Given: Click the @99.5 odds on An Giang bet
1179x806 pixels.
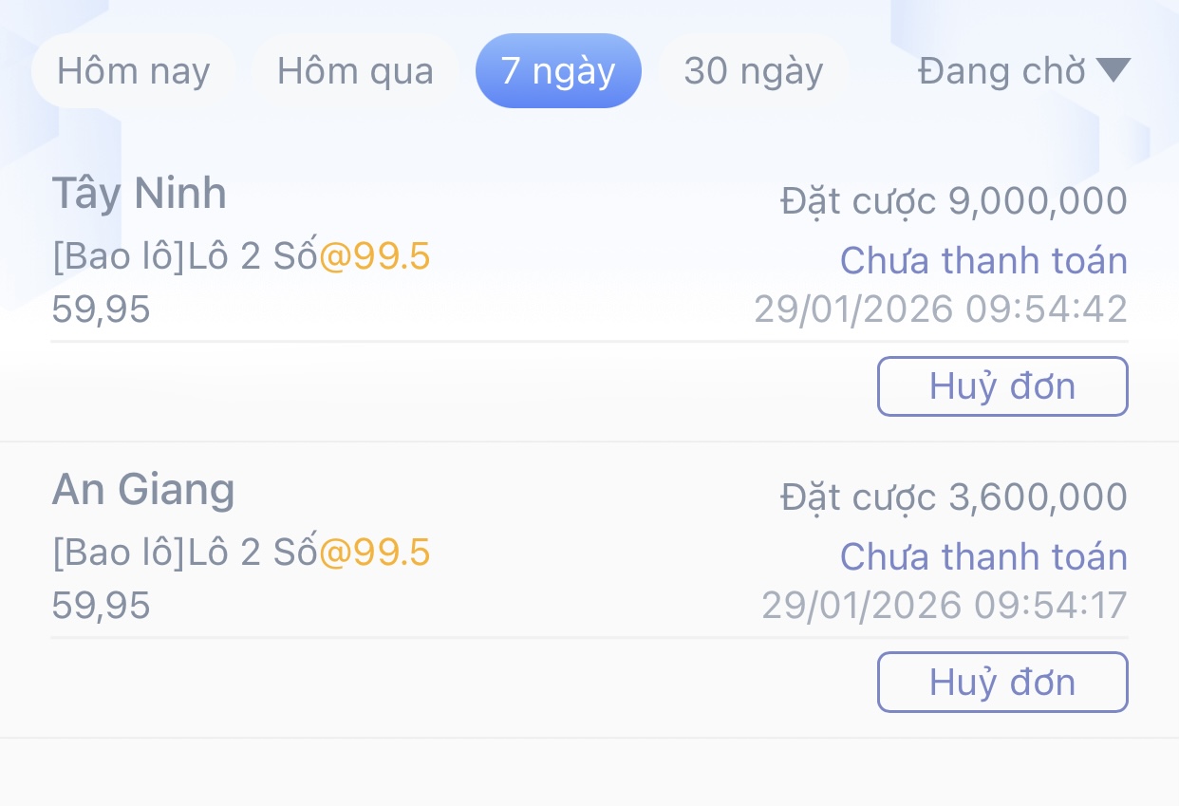Looking at the screenshot, I should coord(374,553).
